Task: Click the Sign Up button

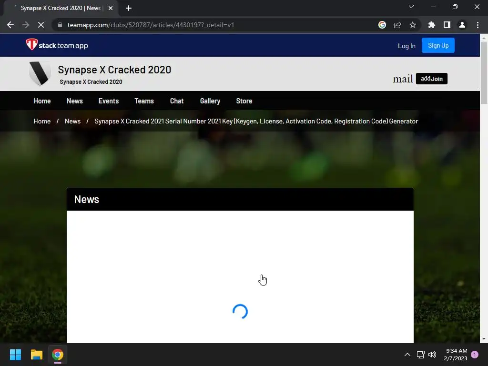Action: pos(438,45)
